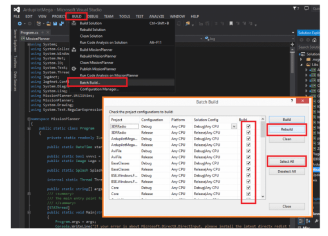Click the Visual Studio logo icon

[17, 10]
